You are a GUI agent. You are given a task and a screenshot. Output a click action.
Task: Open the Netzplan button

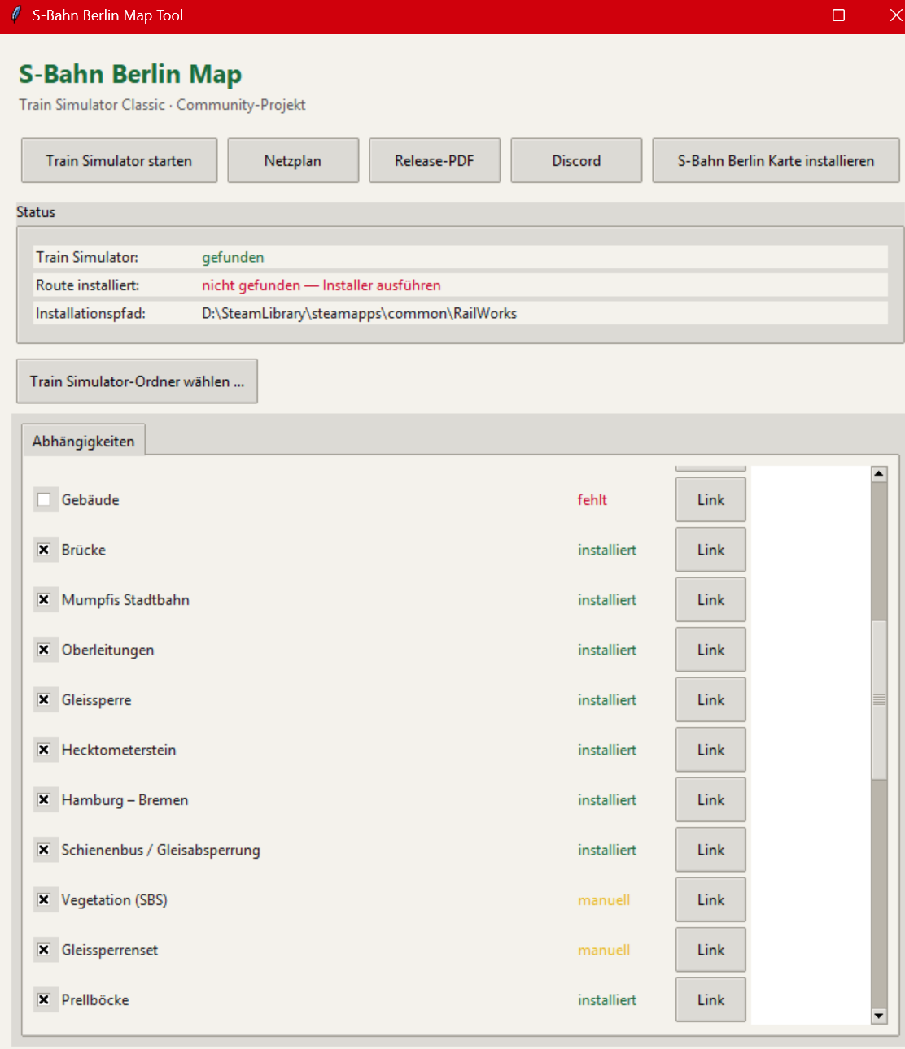click(293, 160)
